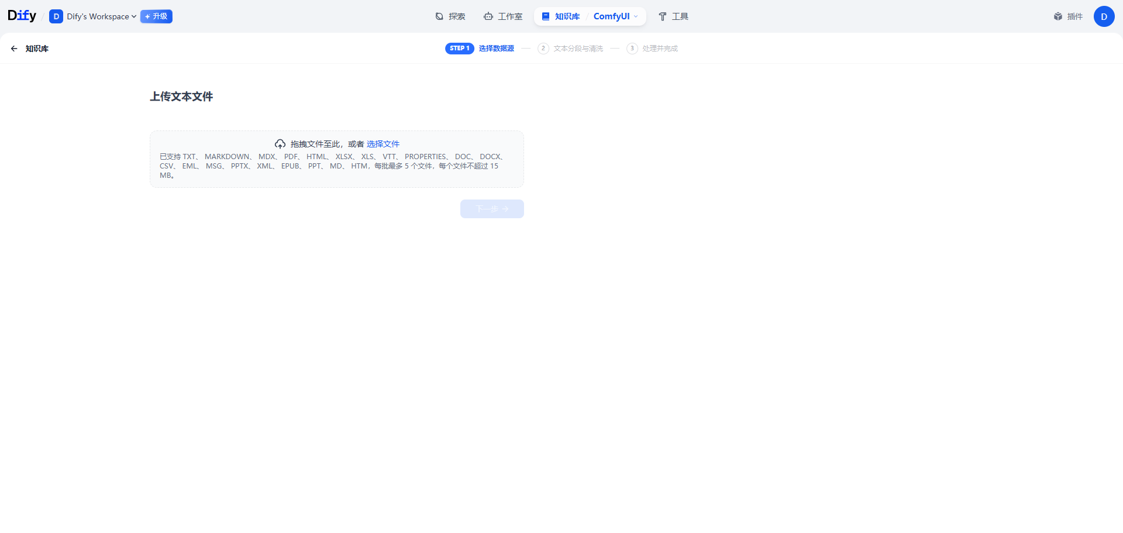The width and height of the screenshot is (1123, 533).
Task: Click the 选择文件 file picker link
Action: [x=383, y=143]
